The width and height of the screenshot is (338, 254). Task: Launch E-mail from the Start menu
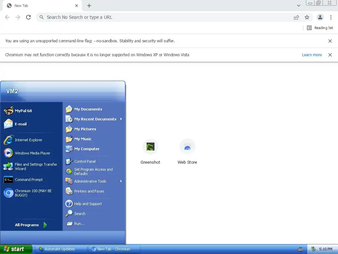[x=31, y=124]
